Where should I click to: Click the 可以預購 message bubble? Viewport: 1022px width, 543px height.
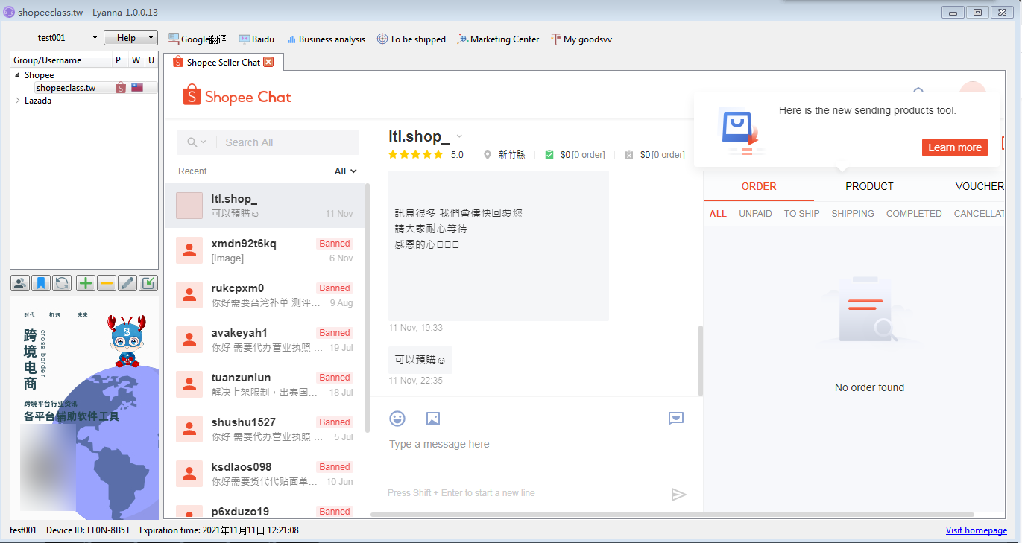[420, 360]
